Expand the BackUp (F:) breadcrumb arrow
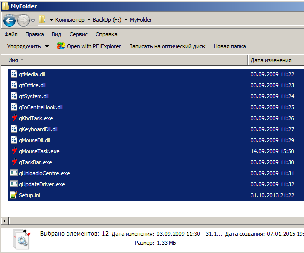Image resolution: width=304 pixels, height=253 pixels. (x=125, y=20)
